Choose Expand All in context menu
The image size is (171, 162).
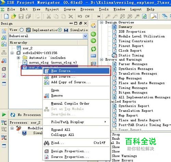point(76,130)
